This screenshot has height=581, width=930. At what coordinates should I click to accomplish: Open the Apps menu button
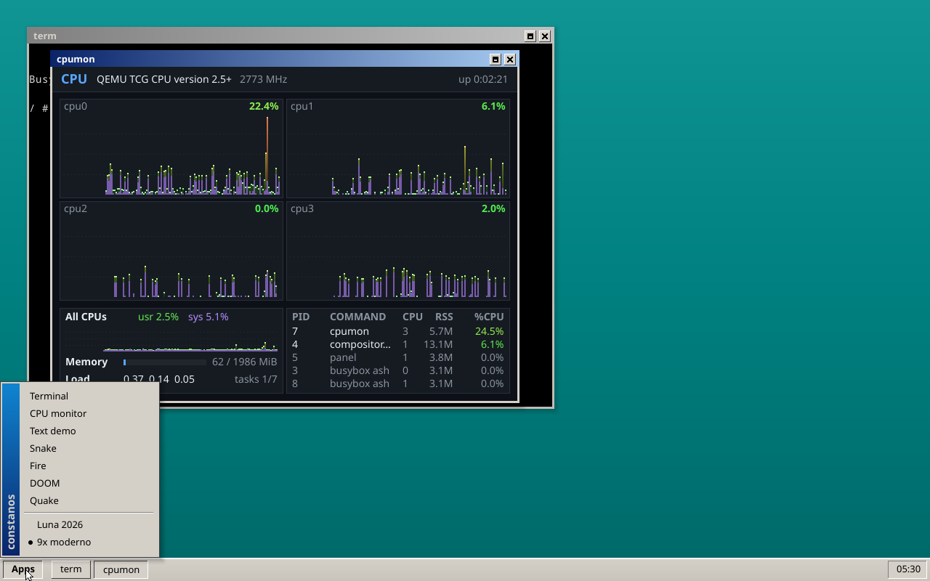coord(23,569)
